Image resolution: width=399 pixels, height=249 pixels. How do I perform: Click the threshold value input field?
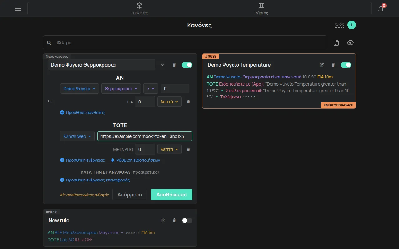[x=175, y=89]
